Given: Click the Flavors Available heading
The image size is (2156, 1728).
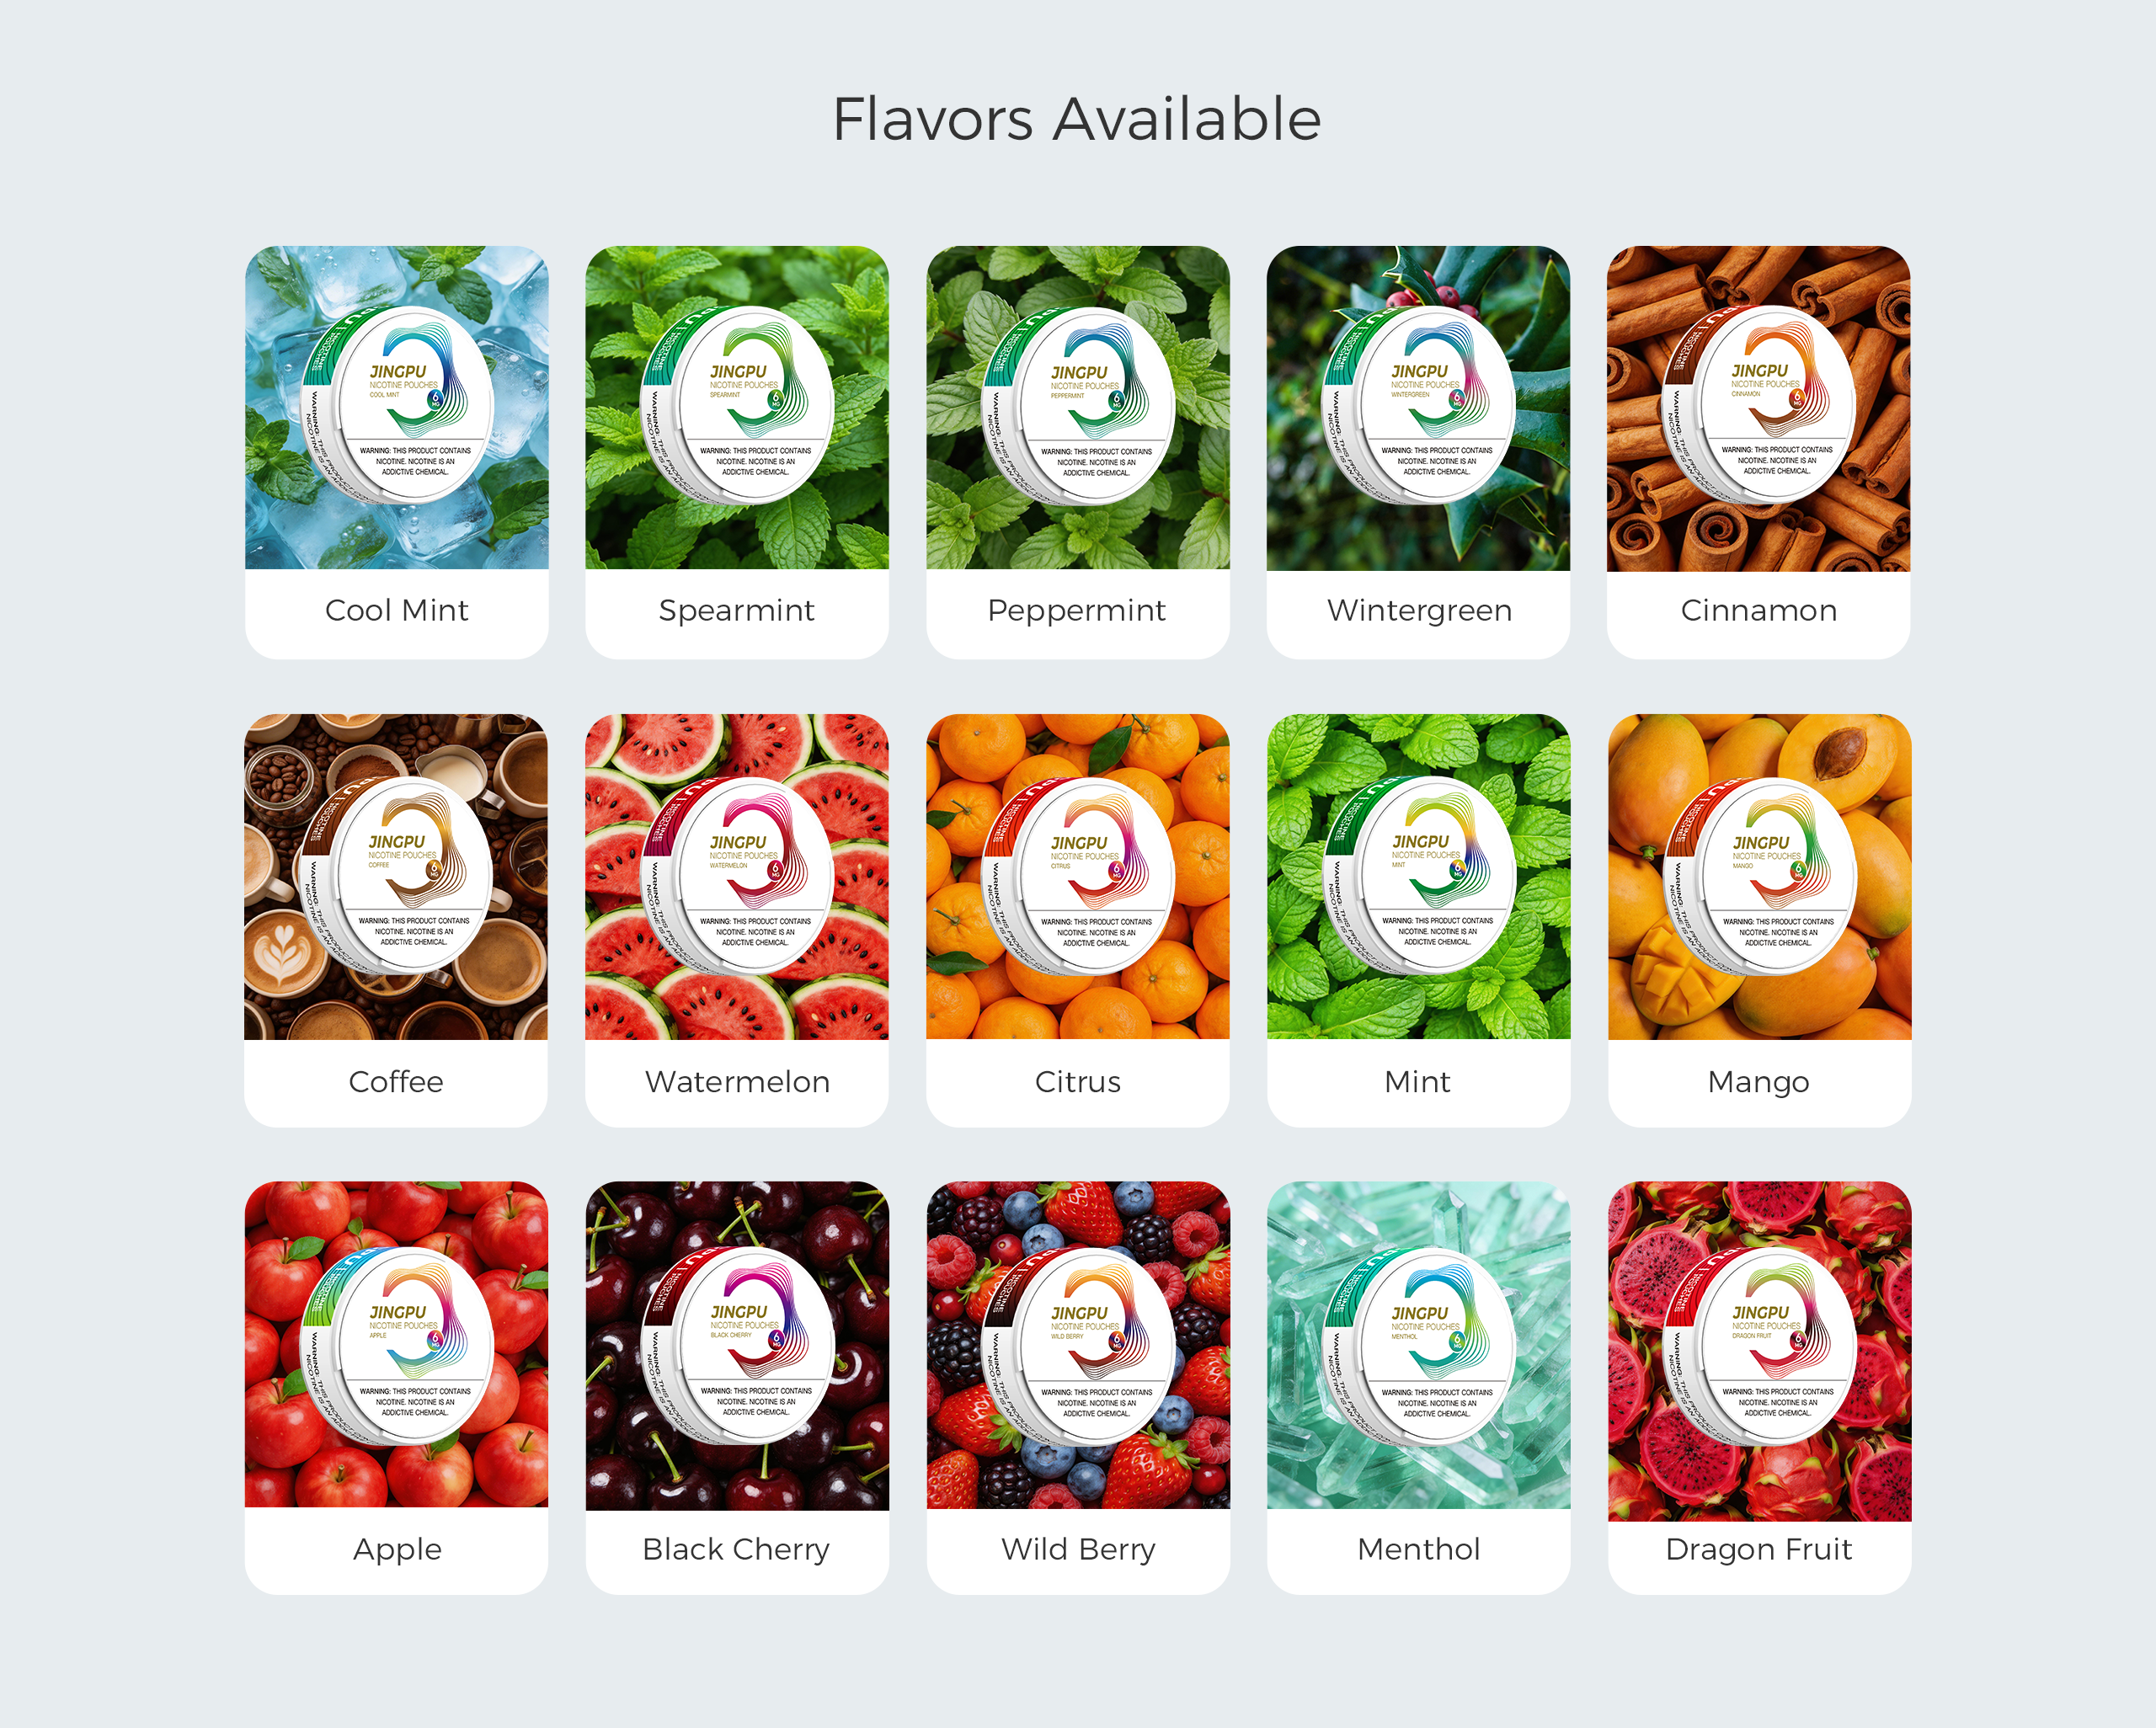Looking at the screenshot, I should tap(1077, 119).
